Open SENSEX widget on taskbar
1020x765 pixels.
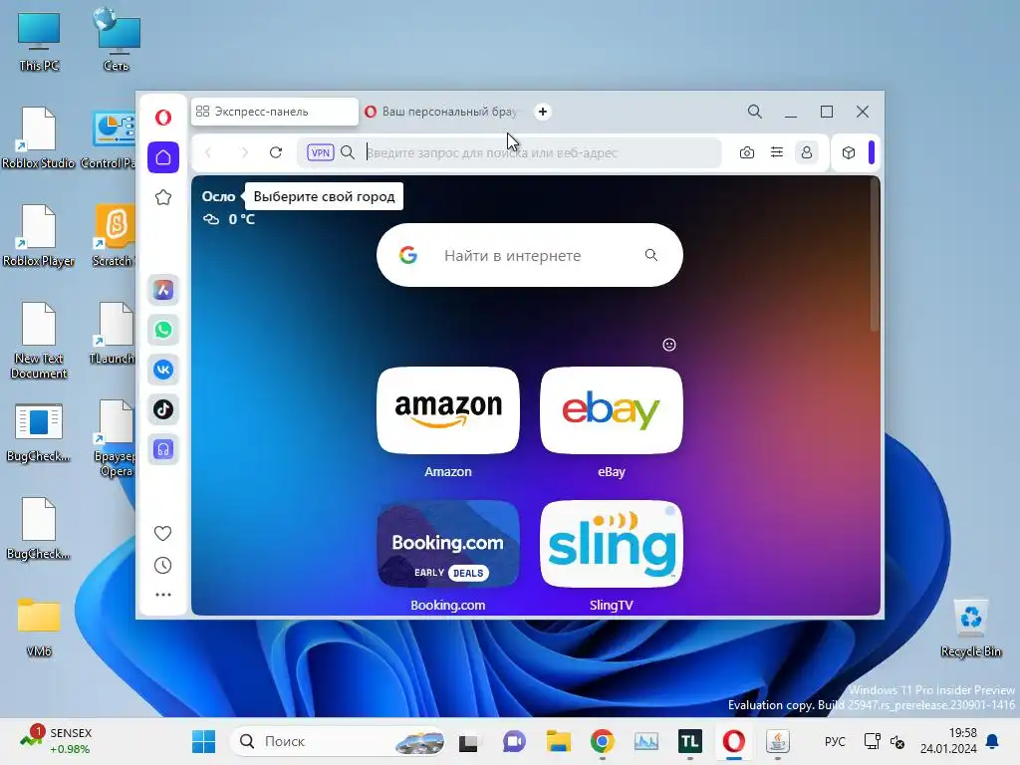coord(56,741)
